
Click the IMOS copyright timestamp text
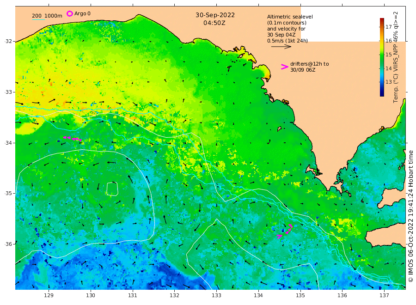pos(411,216)
